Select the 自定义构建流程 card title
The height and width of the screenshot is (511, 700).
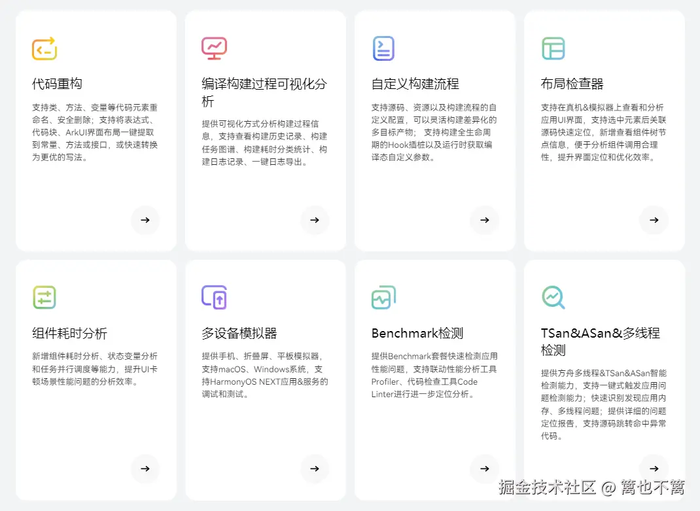click(x=415, y=84)
